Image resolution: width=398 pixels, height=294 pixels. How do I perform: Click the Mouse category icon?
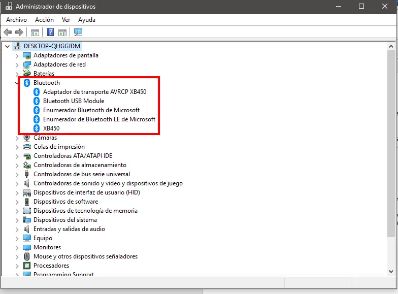(26, 256)
